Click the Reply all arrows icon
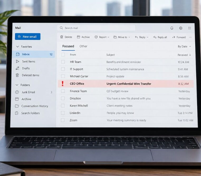 (x=155, y=37)
